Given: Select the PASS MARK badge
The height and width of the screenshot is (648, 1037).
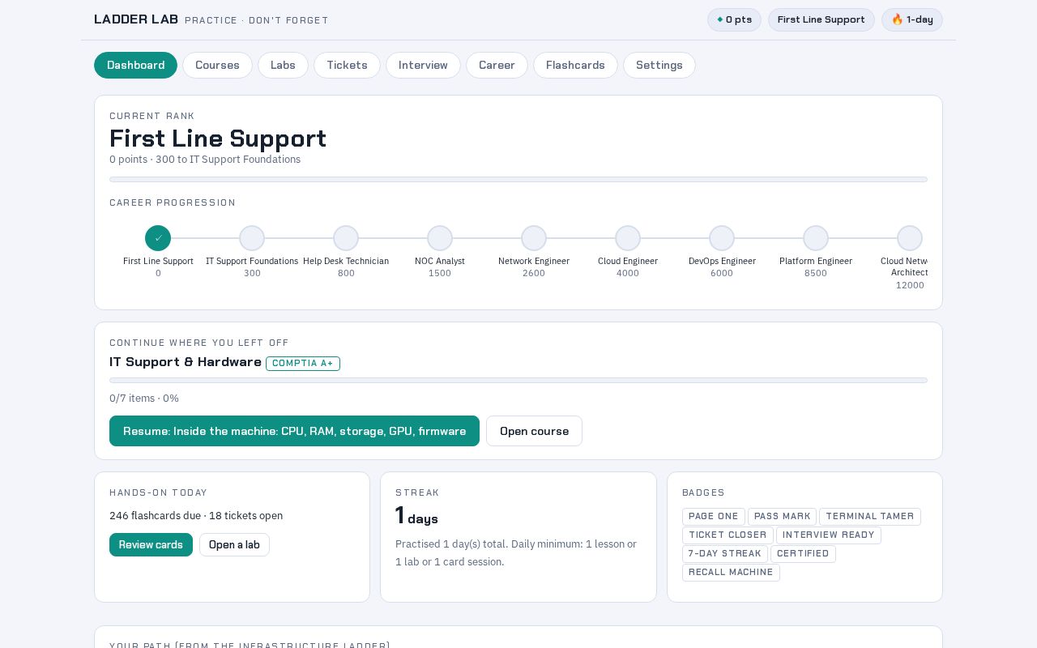Looking at the screenshot, I should pyautogui.click(x=782, y=517).
